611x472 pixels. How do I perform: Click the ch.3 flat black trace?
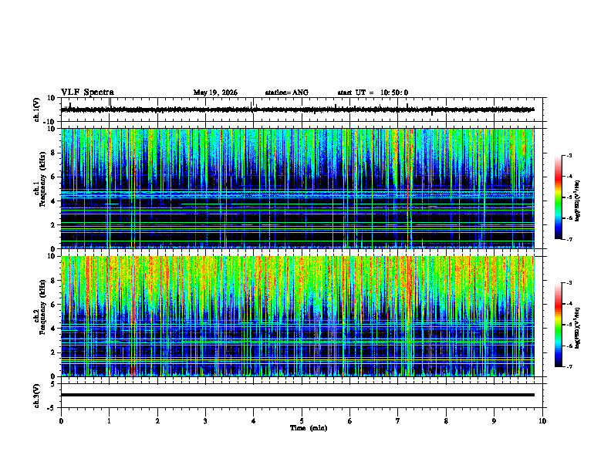[297, 395]
